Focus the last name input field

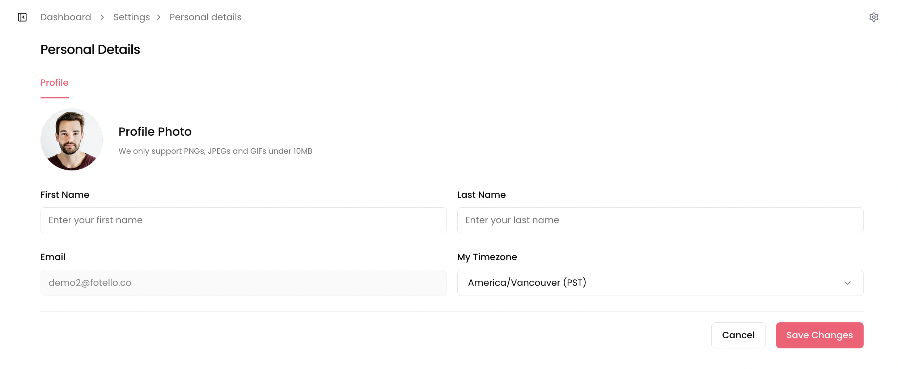(660, 220)
